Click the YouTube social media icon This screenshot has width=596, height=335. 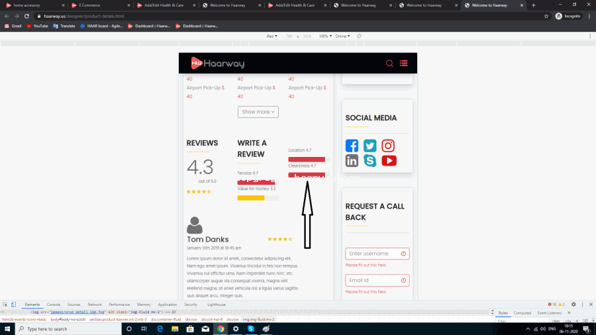(x=388, y=160)
